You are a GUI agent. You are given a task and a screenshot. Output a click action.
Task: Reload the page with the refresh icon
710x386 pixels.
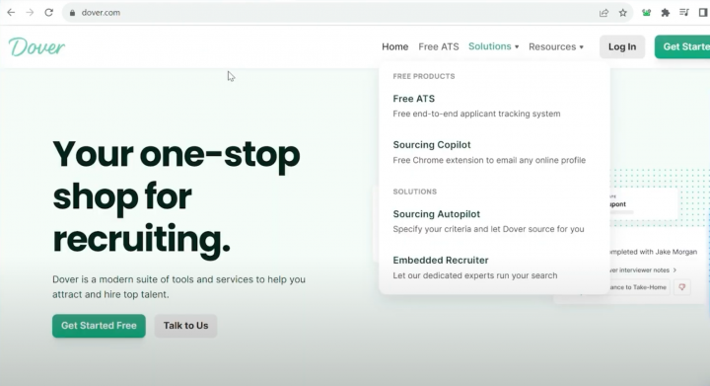coord(49,13)
